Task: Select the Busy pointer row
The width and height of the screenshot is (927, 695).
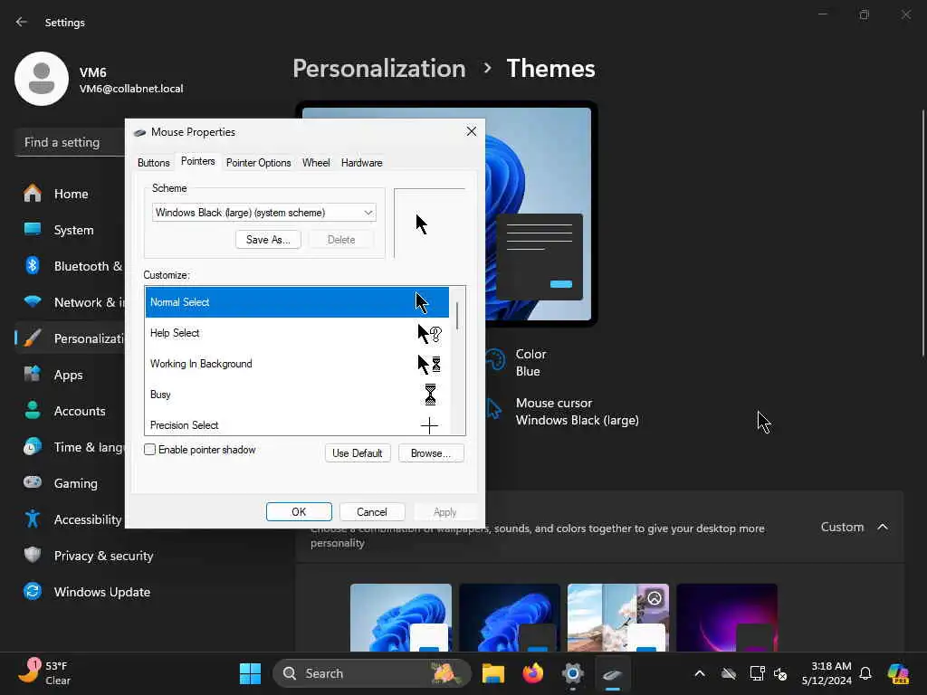Action: coord(297,395)
